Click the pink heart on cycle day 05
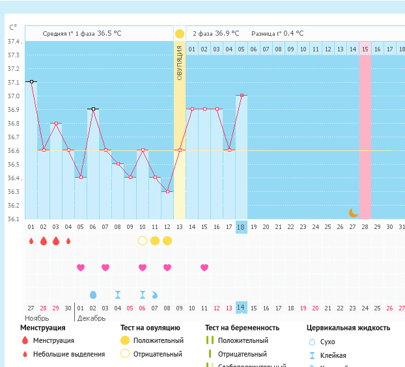Viewport: 405px width, 367px height. 81,267
